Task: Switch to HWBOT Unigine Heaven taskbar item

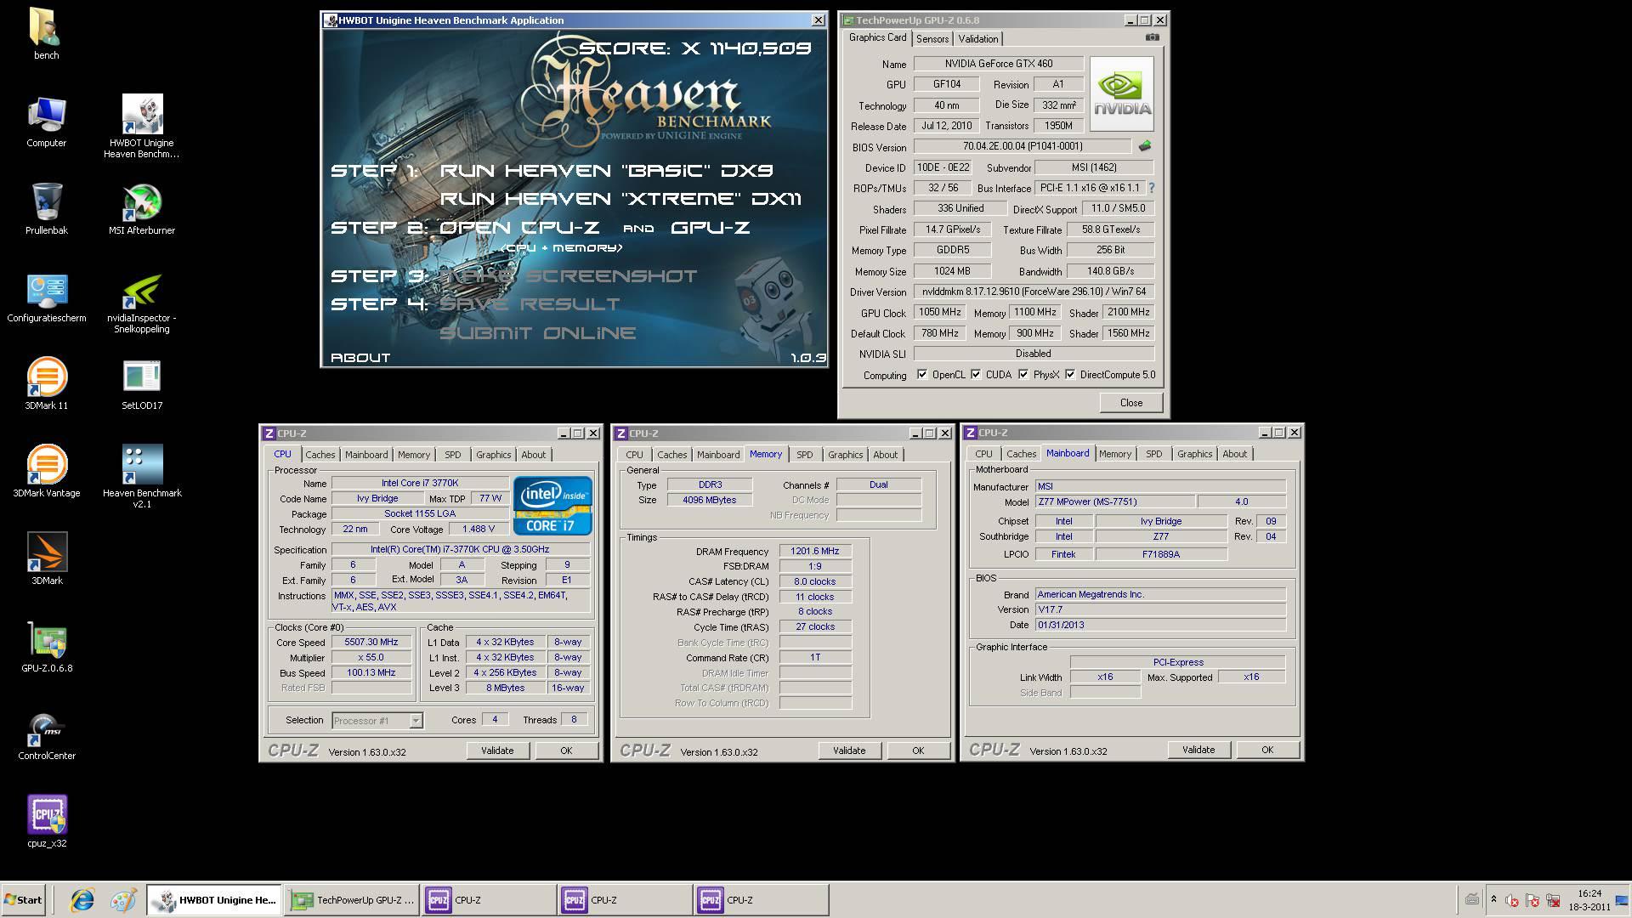Action: point(215,899)
